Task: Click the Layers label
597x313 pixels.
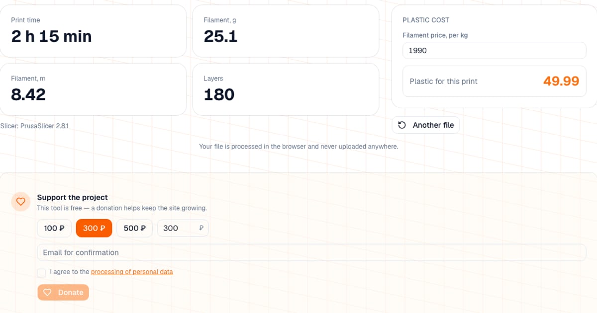Action: point(213,78)
